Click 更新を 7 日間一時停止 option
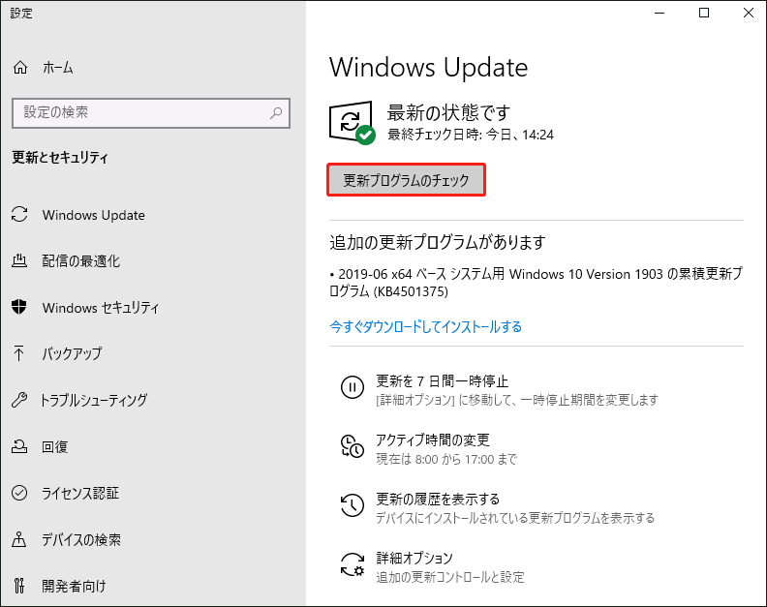The image size is (767, 607). coord(443,381)
